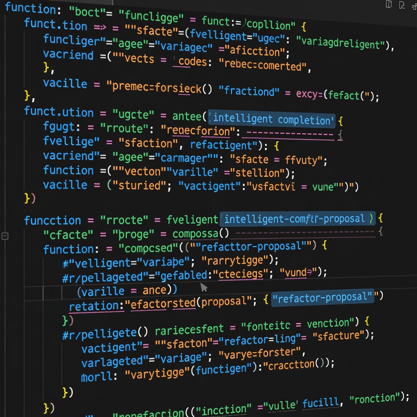Click the string "rebec:comerted"
Screen dimensions: 417x417
[x=263, y=64]
